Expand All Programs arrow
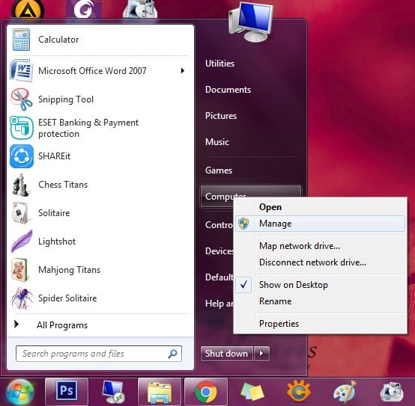The width and height of the screenshot is (415, 406). point(16,324)
